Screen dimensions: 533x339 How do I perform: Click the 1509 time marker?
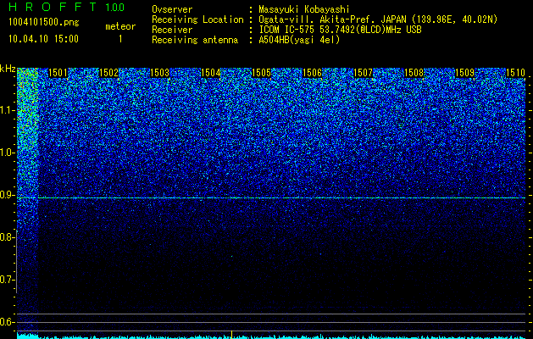[464, 73]
